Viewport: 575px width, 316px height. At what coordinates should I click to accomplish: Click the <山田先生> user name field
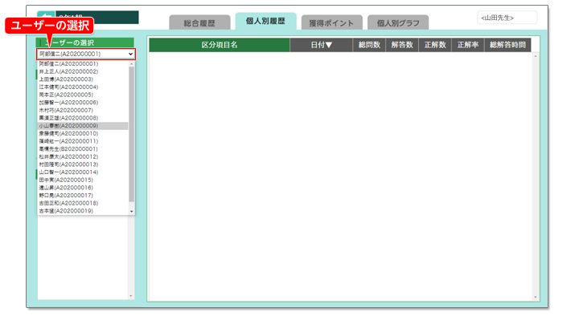pyautogui.click(x=507, y=18)
